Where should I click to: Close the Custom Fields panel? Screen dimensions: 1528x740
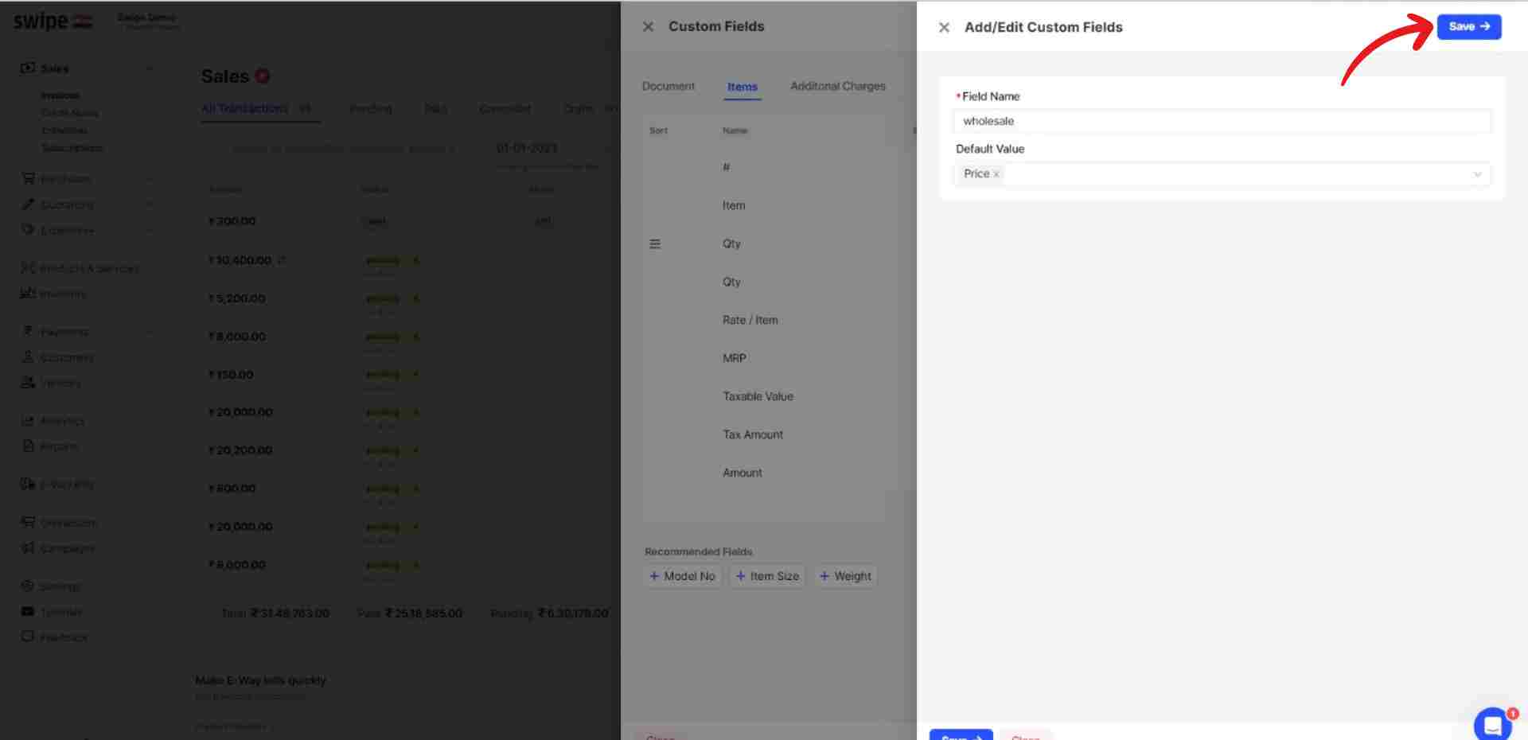648,27
